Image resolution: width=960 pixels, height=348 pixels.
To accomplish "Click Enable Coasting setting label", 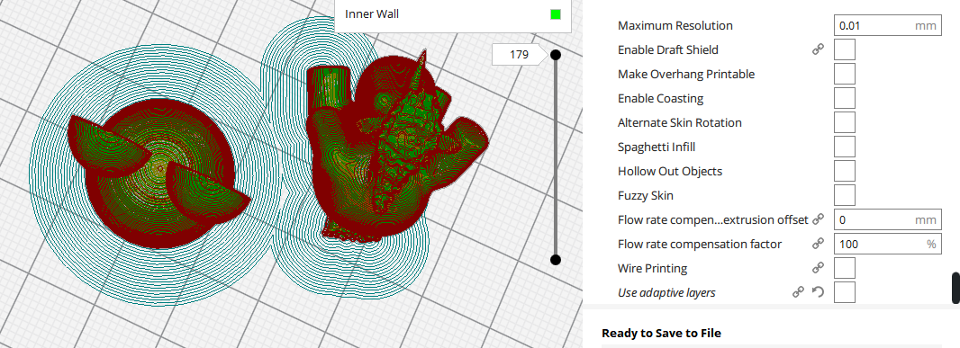I will pos(660,98).
